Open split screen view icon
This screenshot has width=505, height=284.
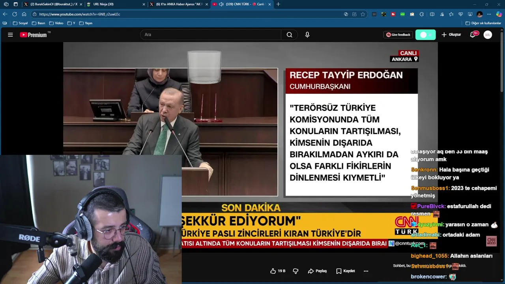pos(432,14)
